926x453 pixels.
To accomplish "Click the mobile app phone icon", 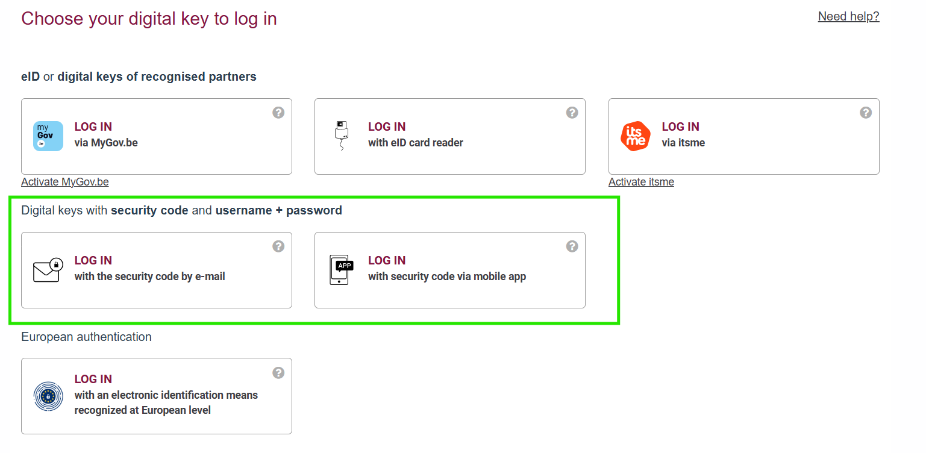I will (x=342, y=270).
